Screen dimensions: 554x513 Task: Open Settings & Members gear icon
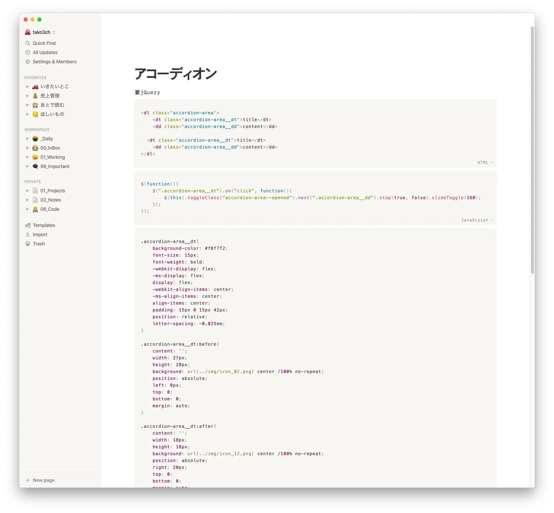[x=28, y=61]
